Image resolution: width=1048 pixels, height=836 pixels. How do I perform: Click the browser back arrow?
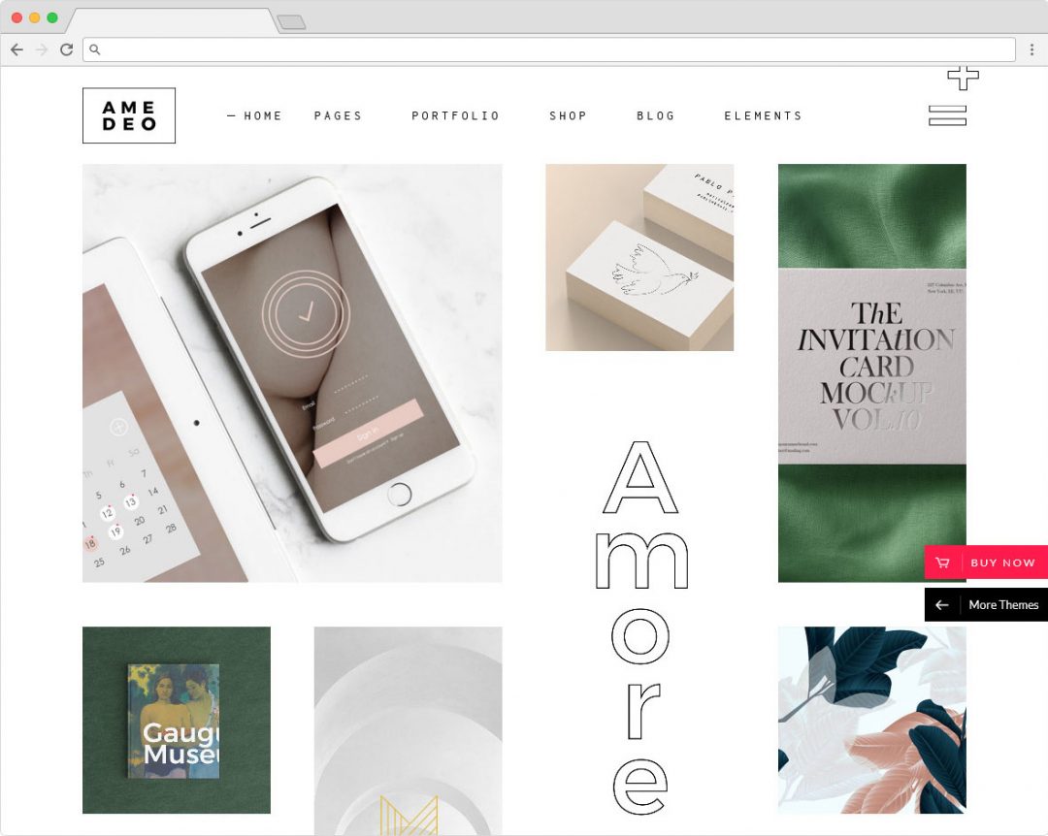click(16, 49)
